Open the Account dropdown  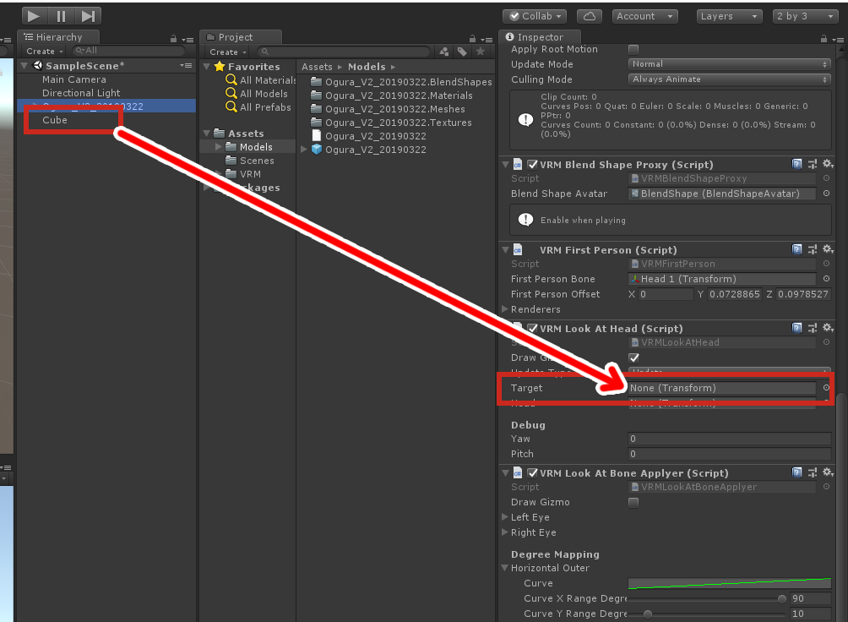click(644, 16)
